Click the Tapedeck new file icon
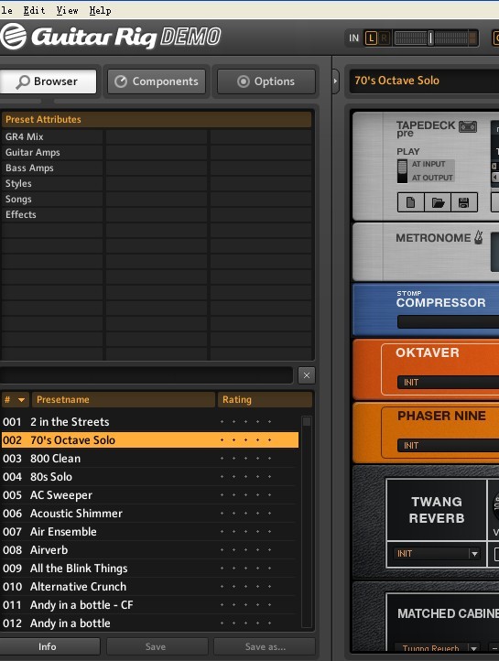Screen dimensions: 499x661 (x=410, y=202)
